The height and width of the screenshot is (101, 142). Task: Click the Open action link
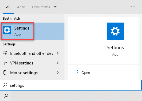pyautogui.click(x=86, y=73)
